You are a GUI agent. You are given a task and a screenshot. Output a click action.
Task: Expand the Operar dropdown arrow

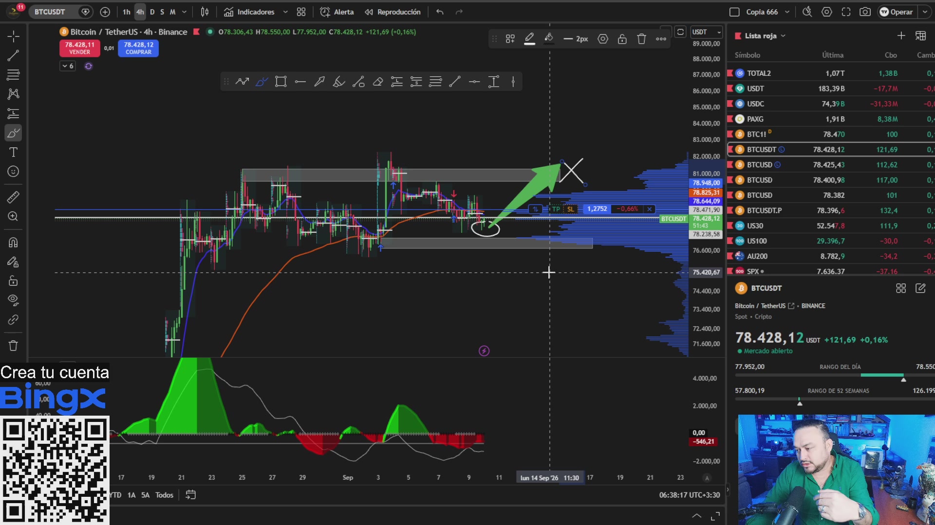[x=924, y=12]
